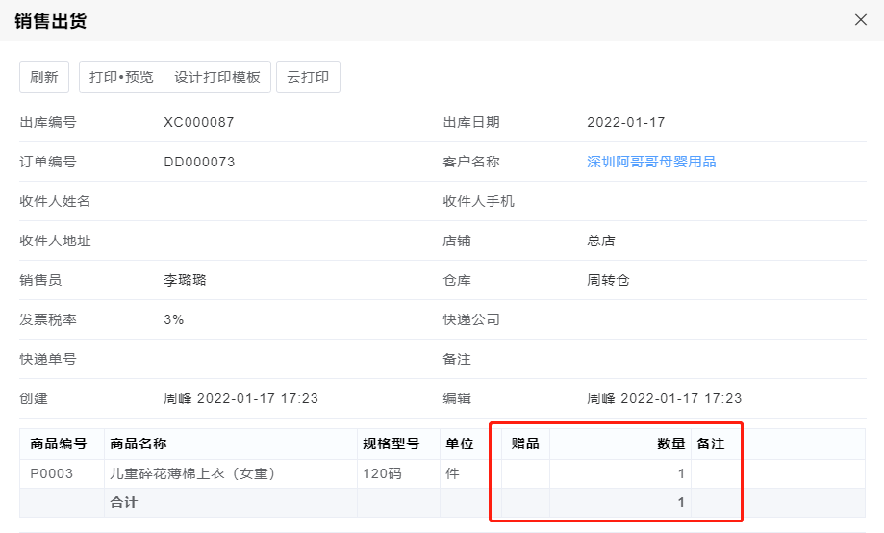The image size is (884, 533).
Task: Open 打印•预览 print preview
Action: 121,77
